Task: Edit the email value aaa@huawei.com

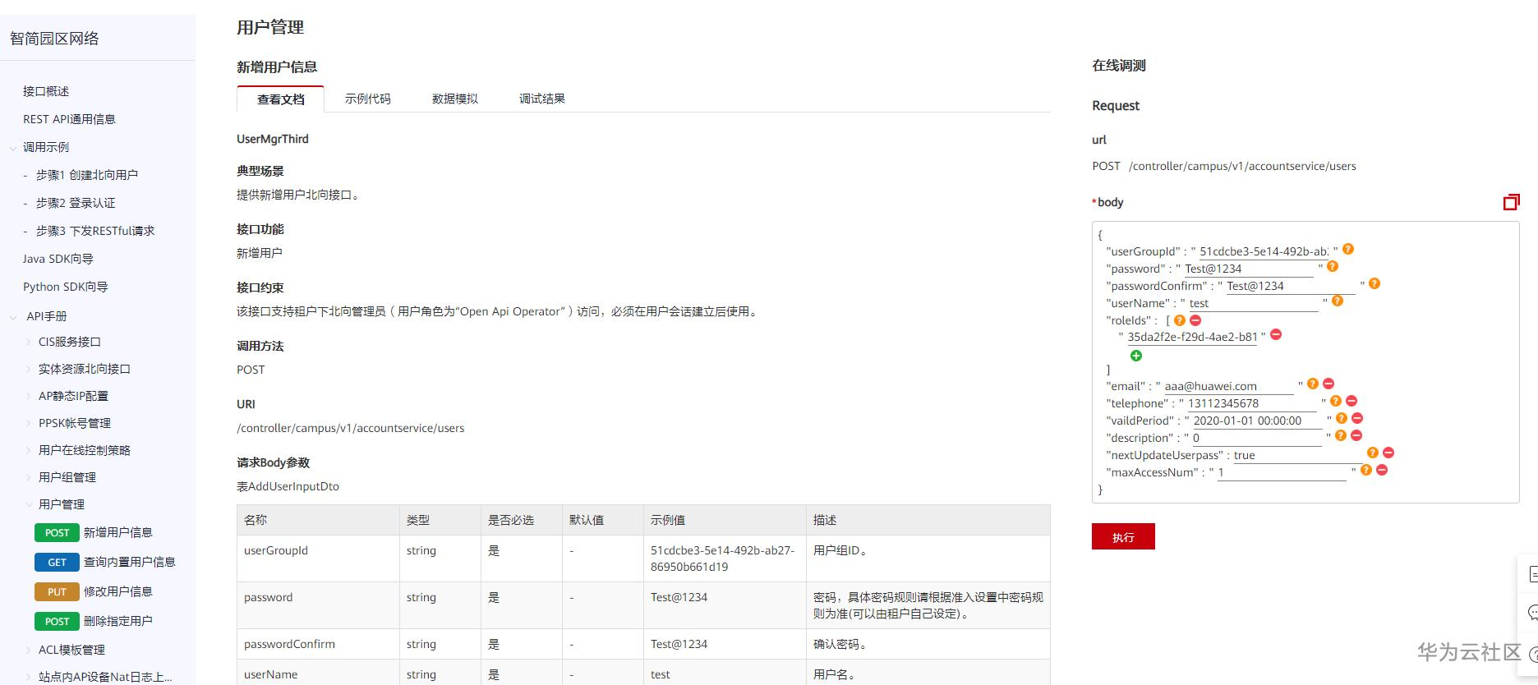Action: coord(1228,386)
